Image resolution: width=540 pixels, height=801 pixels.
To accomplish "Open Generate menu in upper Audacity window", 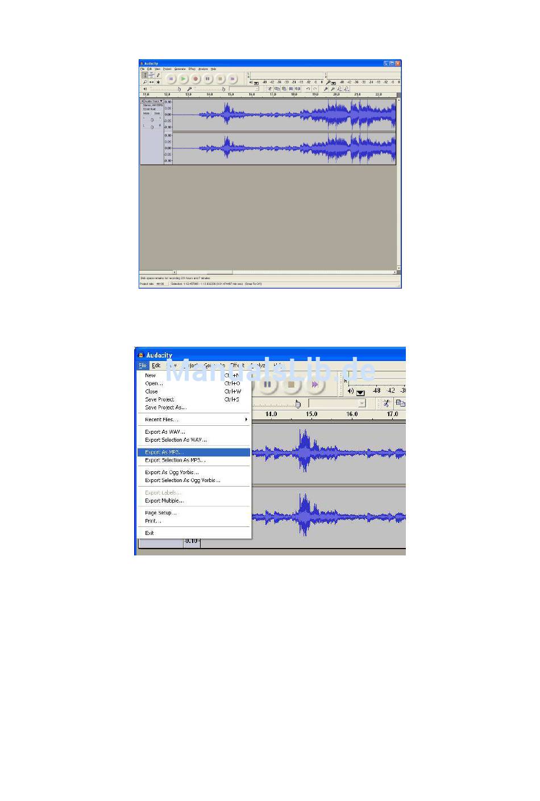I will point(180,69).
